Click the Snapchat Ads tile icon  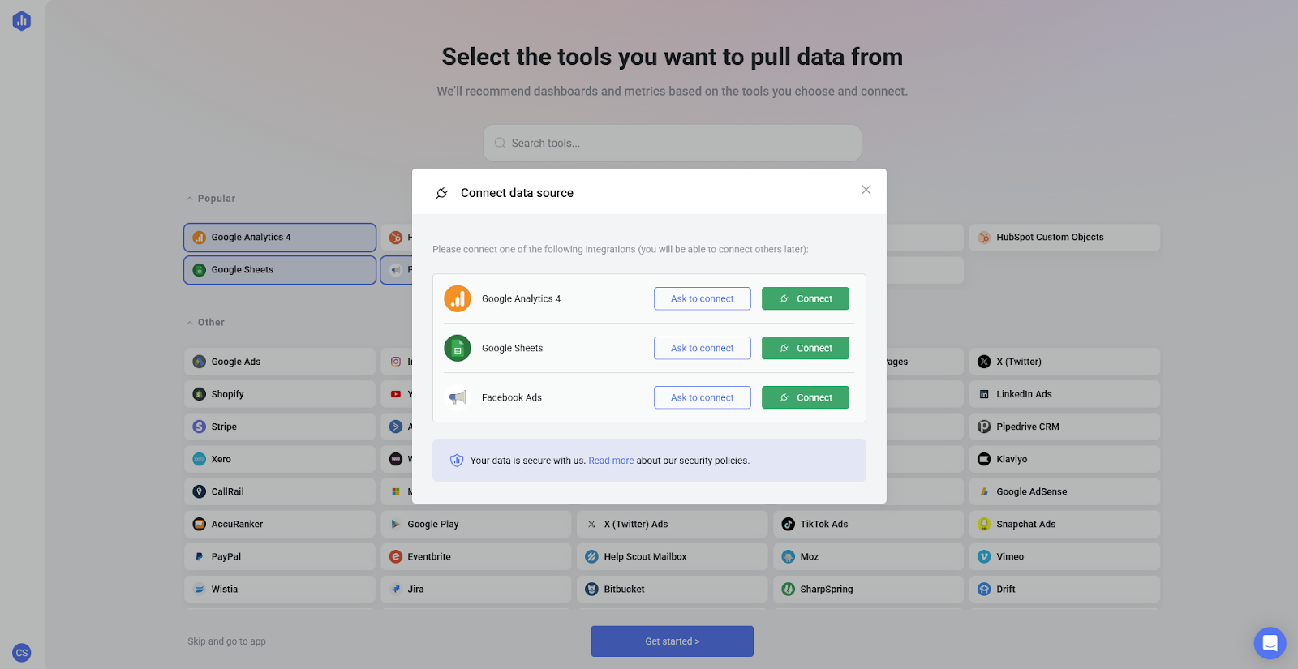point(984,524)
